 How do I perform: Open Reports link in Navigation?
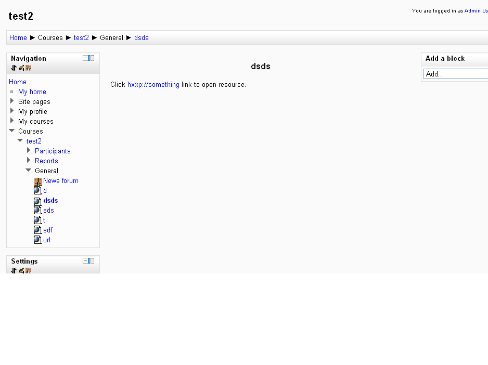tap(46, 161)
